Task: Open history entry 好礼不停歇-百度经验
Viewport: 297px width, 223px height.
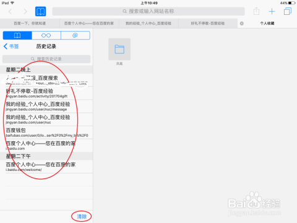Action: click(46, 93)
